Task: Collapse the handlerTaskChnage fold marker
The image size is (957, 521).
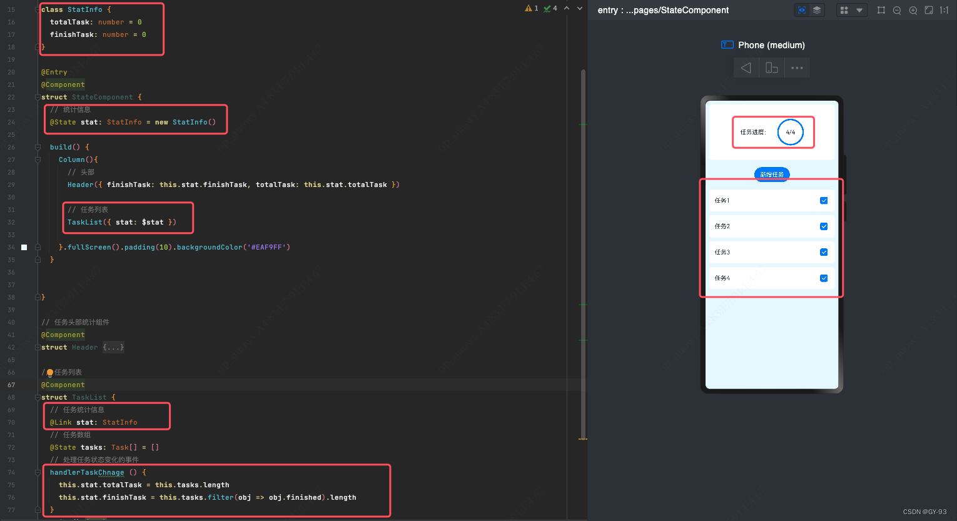Action: (38, 472)
